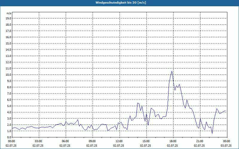Select the 13,0 y-axis tick label

click(x=8, y=56)
